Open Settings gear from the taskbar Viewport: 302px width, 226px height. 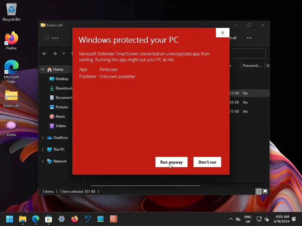pos(62,219)
